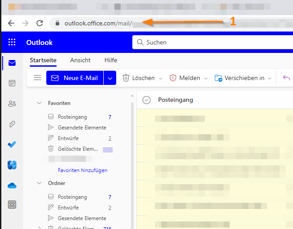Focus the Suchen search field
The image size is (293, 229).
point(213,42)
